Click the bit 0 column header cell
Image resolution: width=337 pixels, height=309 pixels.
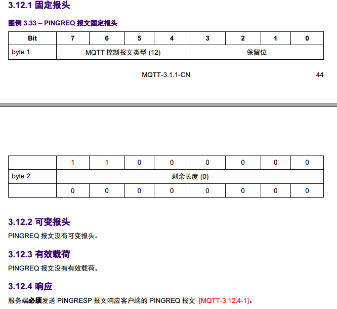click(x=307, y=38)
